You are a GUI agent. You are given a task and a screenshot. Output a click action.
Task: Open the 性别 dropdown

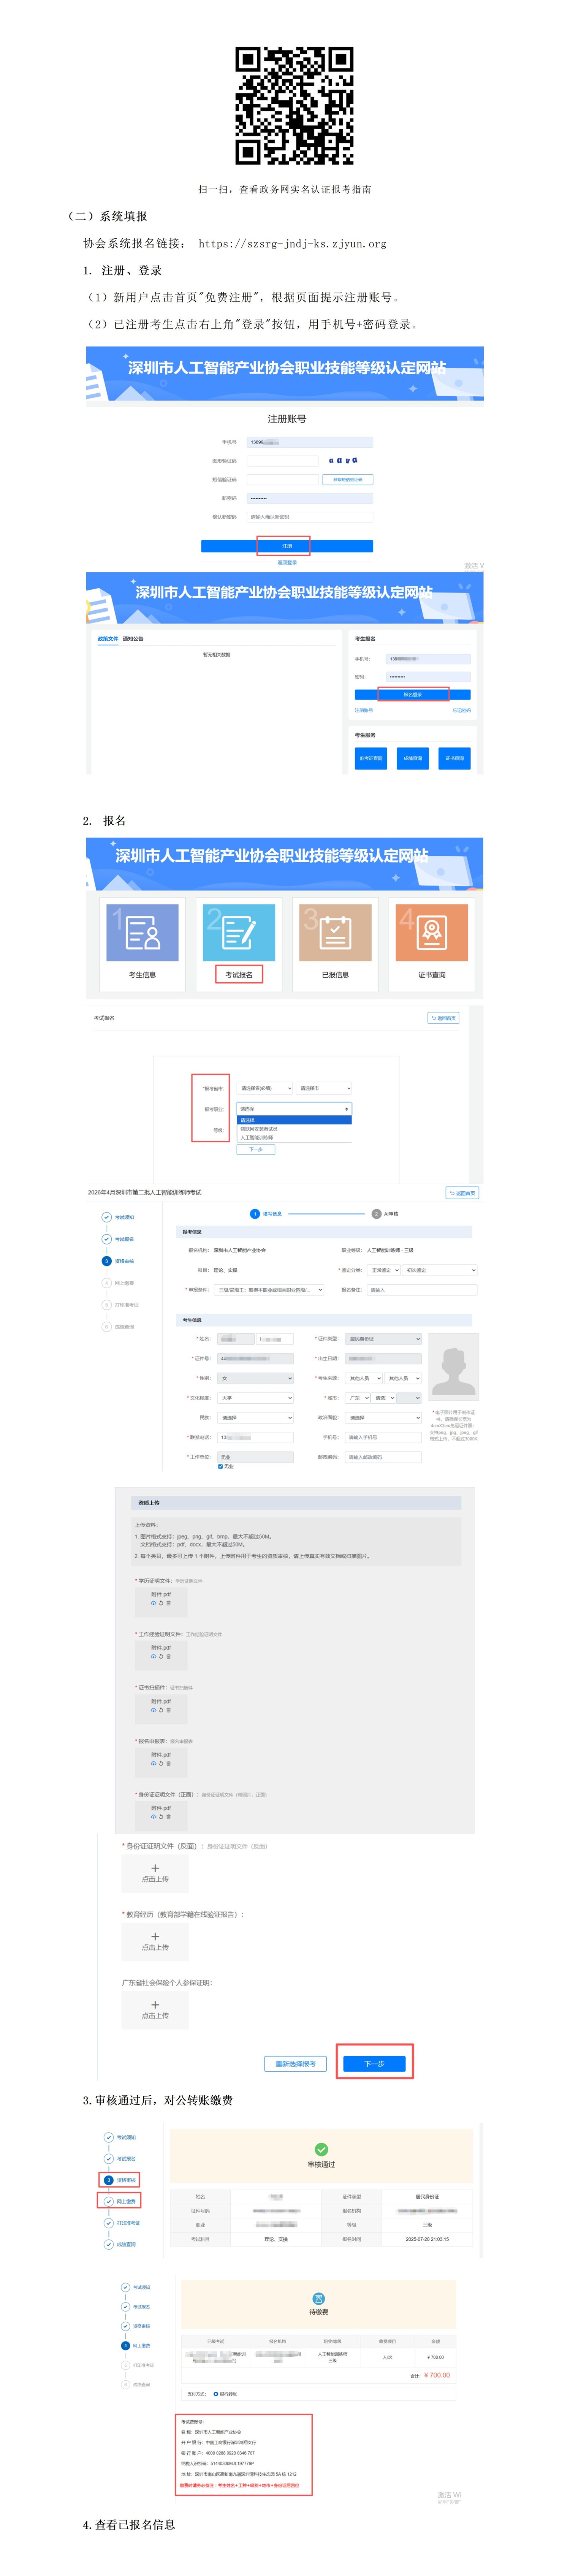256,1378
